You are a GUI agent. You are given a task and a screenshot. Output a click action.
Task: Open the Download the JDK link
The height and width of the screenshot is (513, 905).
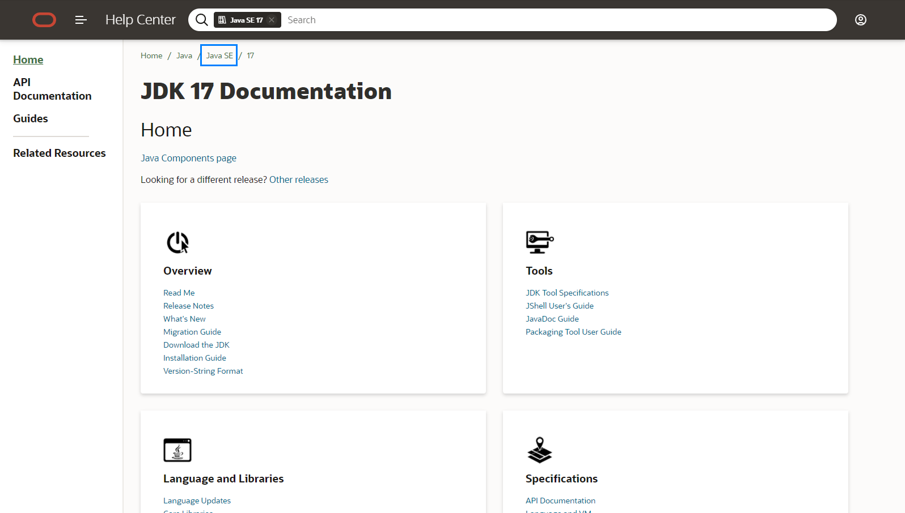pyautogui.click(x=197, y=345)
